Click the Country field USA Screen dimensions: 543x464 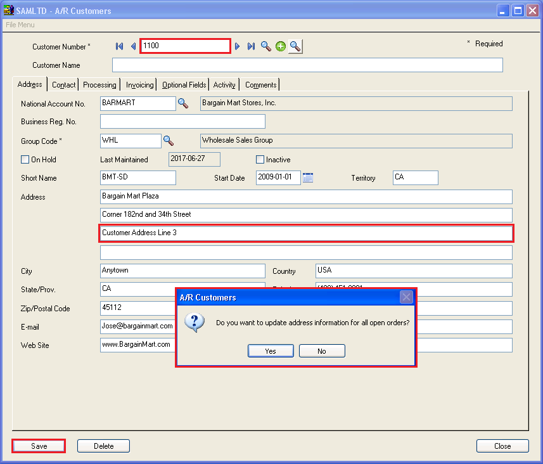click(x=414, y=271)
